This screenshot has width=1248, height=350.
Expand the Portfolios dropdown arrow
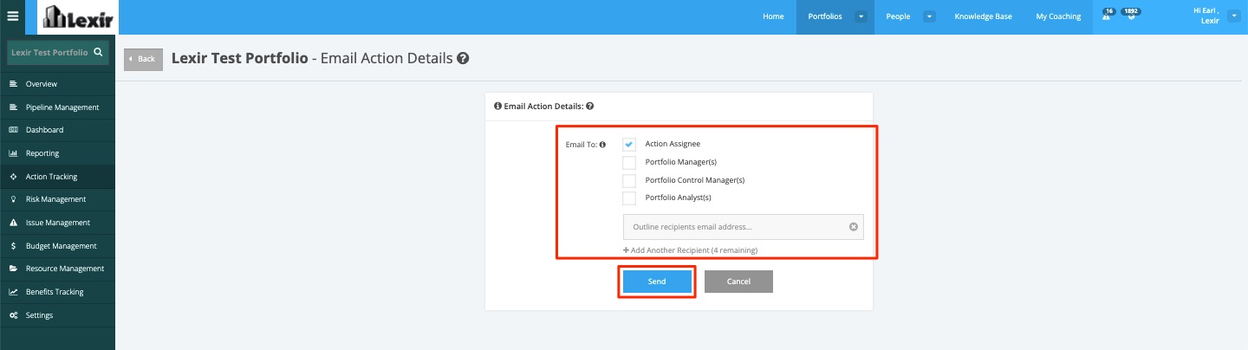coord(861,16)
